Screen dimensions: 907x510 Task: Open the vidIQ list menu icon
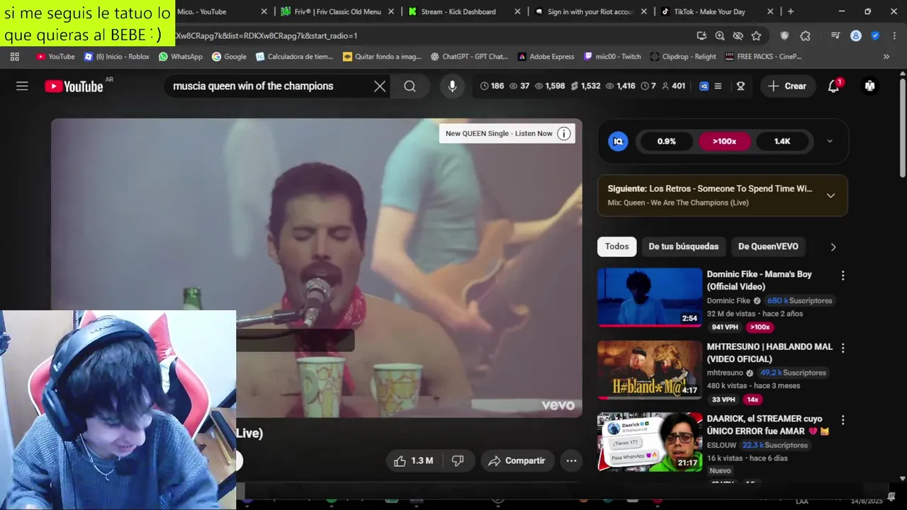718,86
